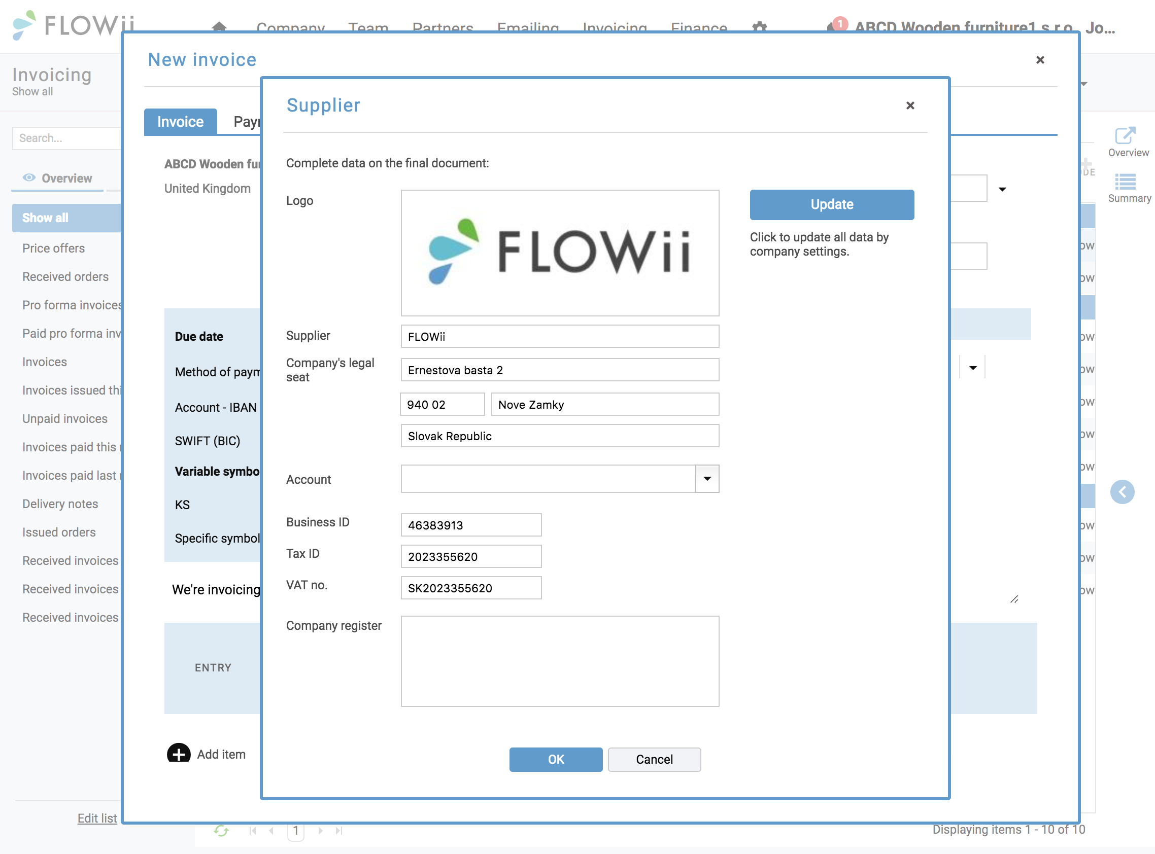Image resolution: width=1155 pixels, height=854 pixels.
Task: Go to next page pagination icon
Action: [320, 830]
